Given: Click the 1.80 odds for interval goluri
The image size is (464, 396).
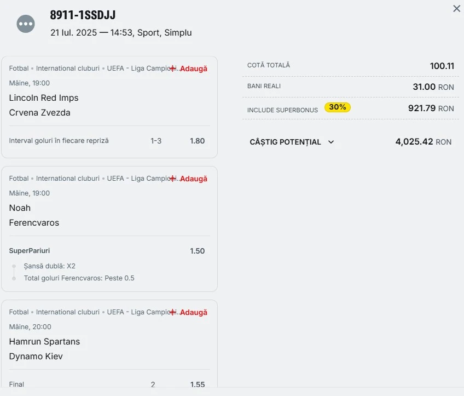Looking at the screenshot, I should (x=198, y=141).
